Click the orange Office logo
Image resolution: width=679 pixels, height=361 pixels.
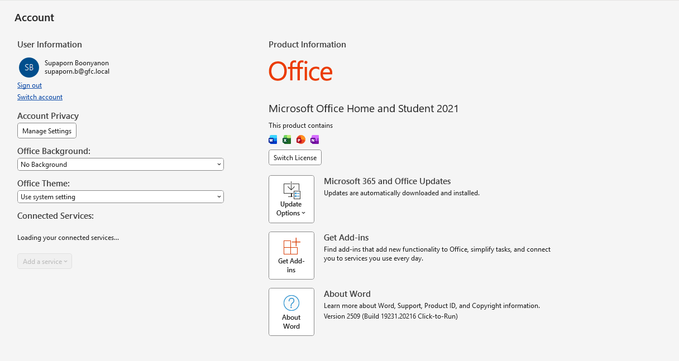click(300, 72)
